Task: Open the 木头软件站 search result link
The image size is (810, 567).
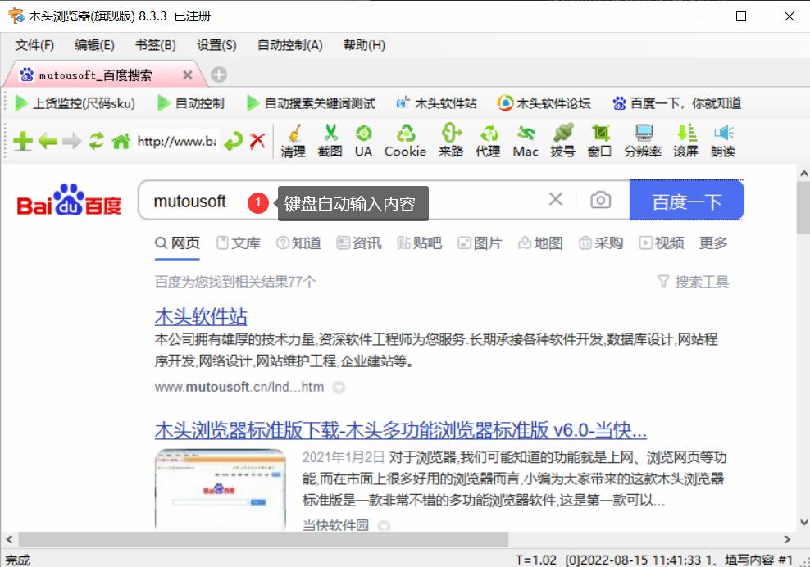Action: click(x=200, y=317)
